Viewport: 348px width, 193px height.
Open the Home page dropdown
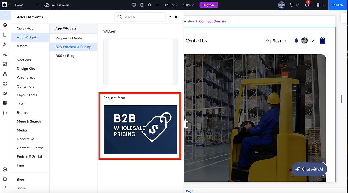[x=26, y=5]
